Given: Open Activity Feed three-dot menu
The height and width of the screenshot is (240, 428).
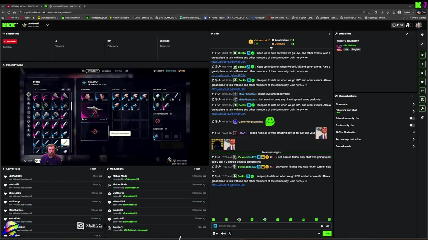Looking at the screenshot, I should tap(101, 169).
